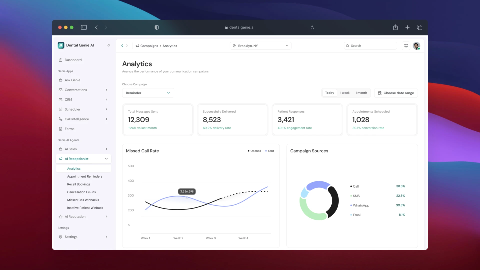Select the Today time range
The image size is (480, 270).
[x=329, y=93]
